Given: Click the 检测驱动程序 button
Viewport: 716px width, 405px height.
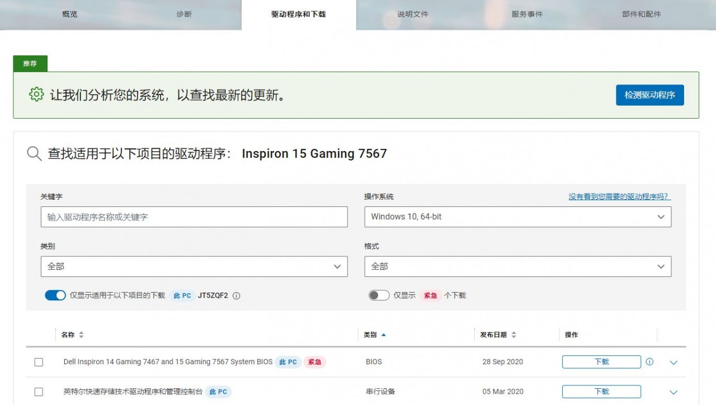Looking at the screenshot, I should [649, 95].
